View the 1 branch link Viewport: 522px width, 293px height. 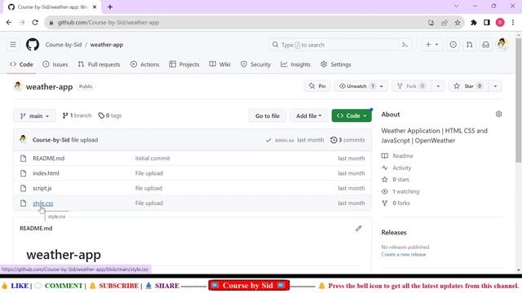point(77,116)
